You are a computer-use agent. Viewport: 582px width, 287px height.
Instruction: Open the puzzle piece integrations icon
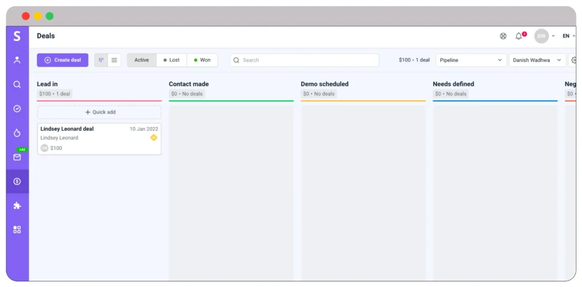[x=17, y=206]
